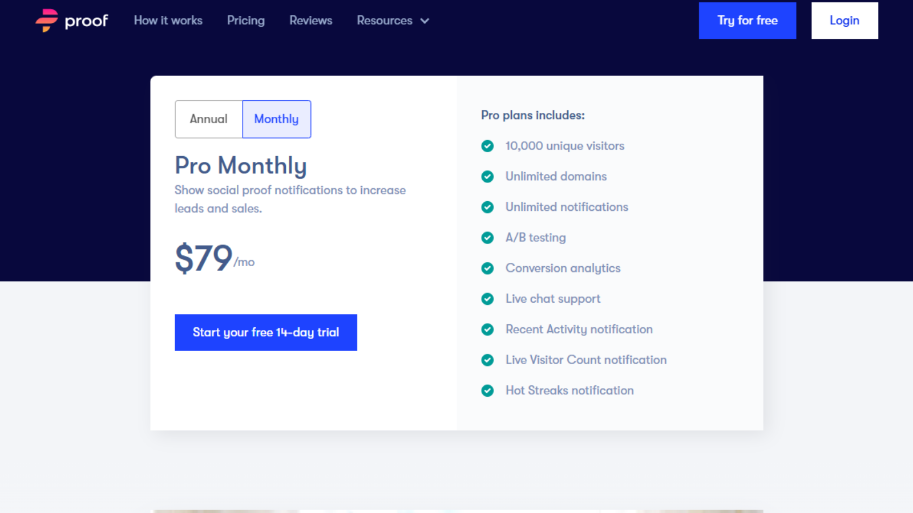The width and height of the screenshot is (913, 513).
Task: Open the How it works page
Action: coord(168,21)
